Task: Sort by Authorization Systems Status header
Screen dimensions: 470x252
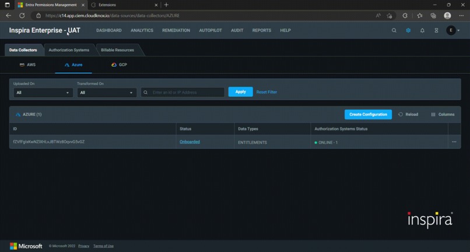Action: pos(341,129)
